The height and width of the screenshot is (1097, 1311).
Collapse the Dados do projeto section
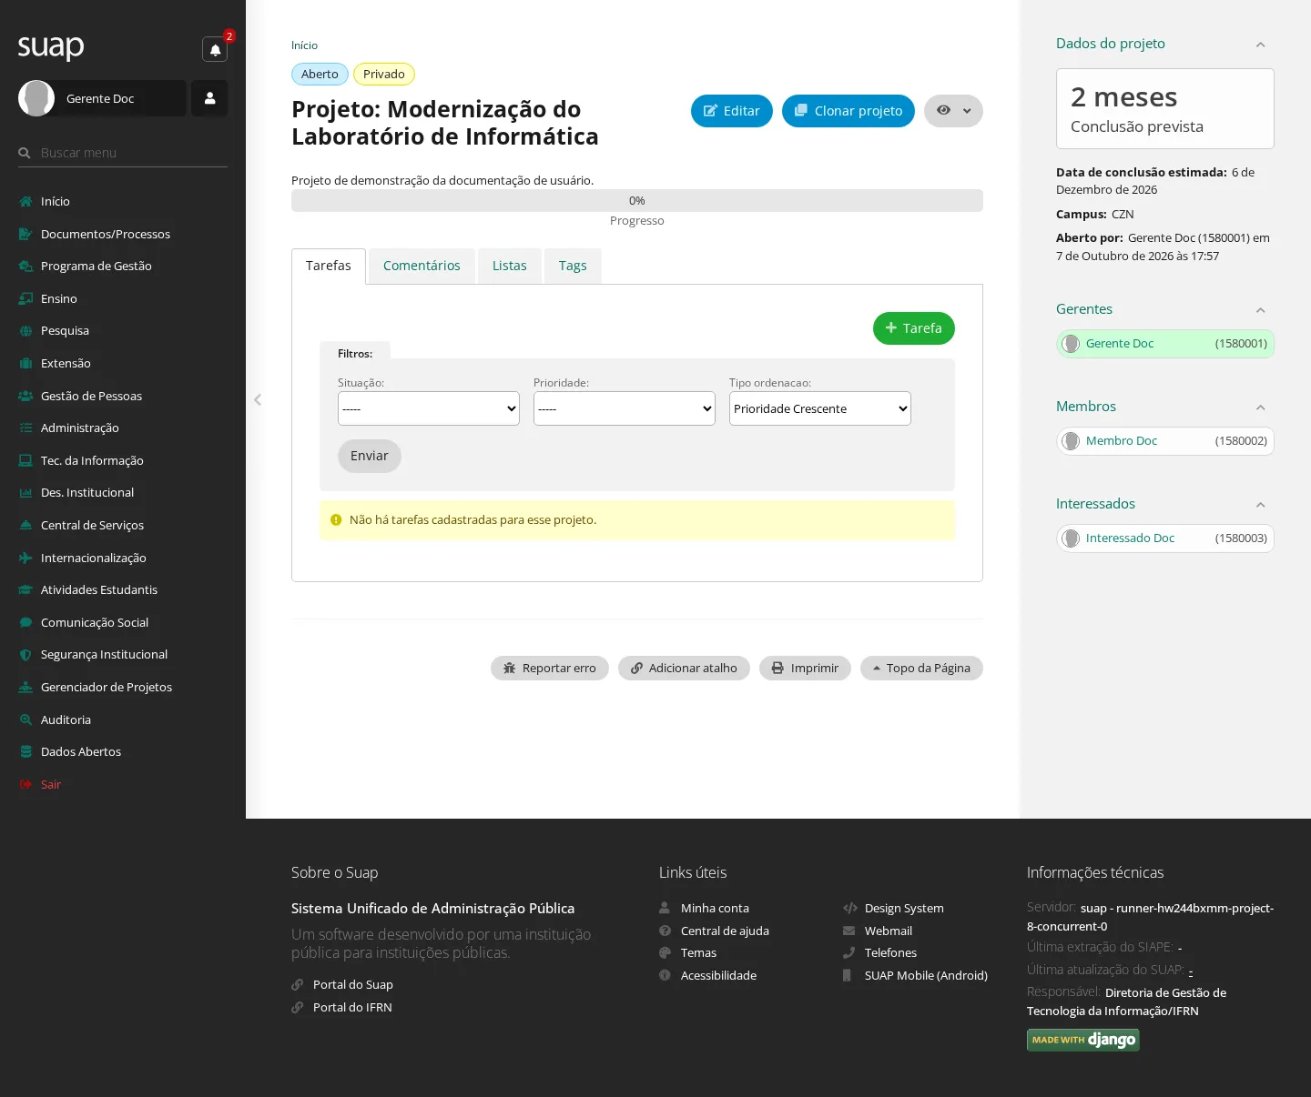tap(1260, 45)
